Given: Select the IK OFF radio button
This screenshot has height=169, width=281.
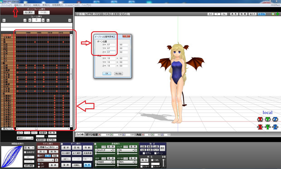Looking at the screenshot, I should [x=39, y=166].
